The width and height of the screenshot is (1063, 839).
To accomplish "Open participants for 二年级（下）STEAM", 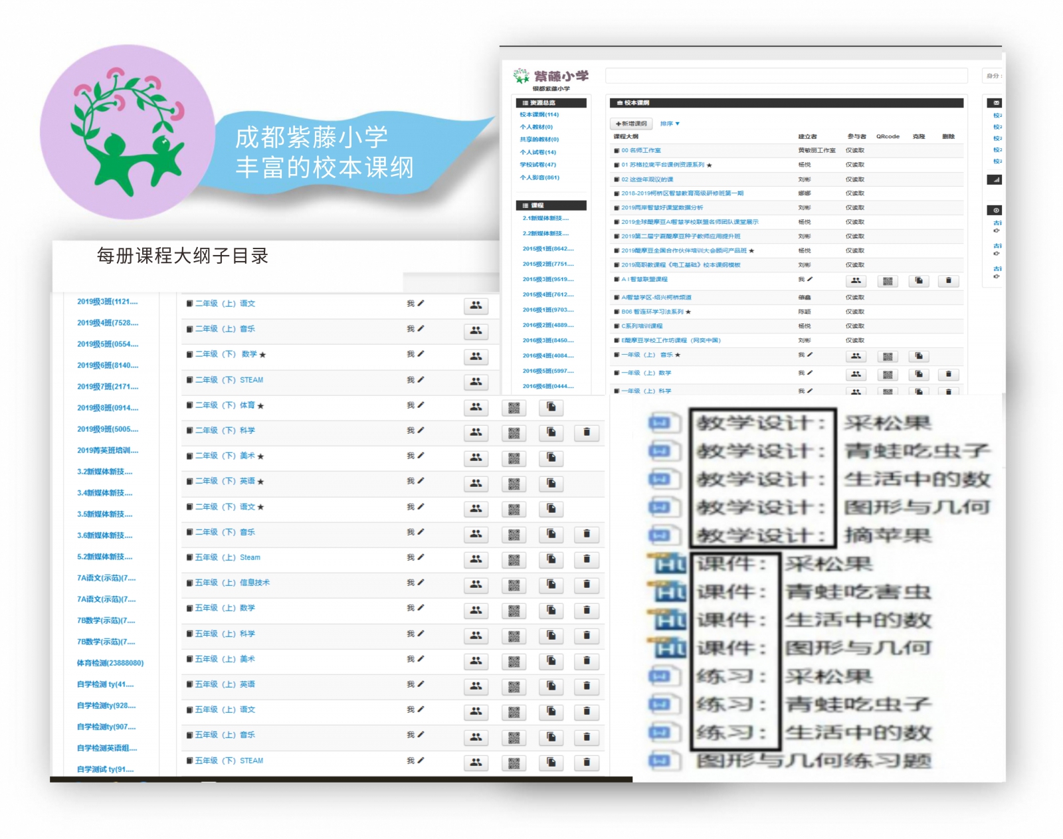I will (476, 382).
